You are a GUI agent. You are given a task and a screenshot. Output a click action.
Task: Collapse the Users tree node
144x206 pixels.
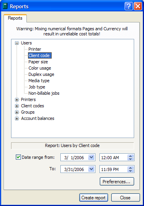point(17,43)
